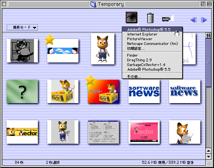Select pink Vector webpage thumbnail
The height and width of the screenshot is (168, 214).
144,132
